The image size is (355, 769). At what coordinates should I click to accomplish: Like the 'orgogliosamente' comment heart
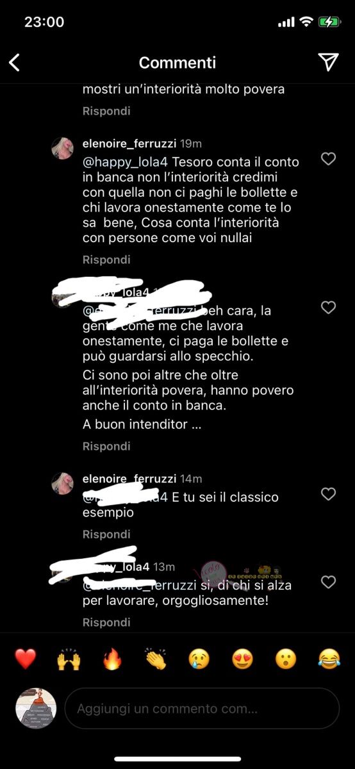328,582
